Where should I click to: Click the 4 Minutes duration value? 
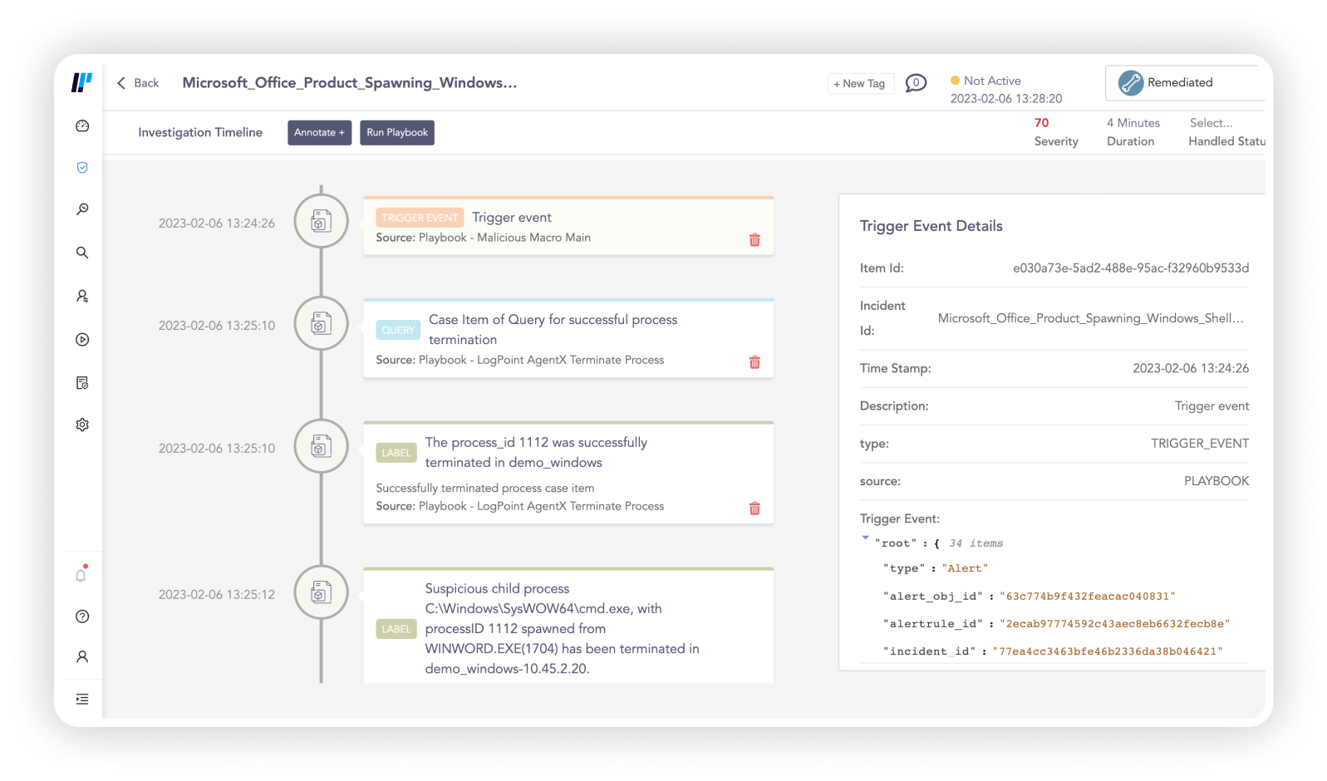pyautogui.click(x=1133, y=123)
